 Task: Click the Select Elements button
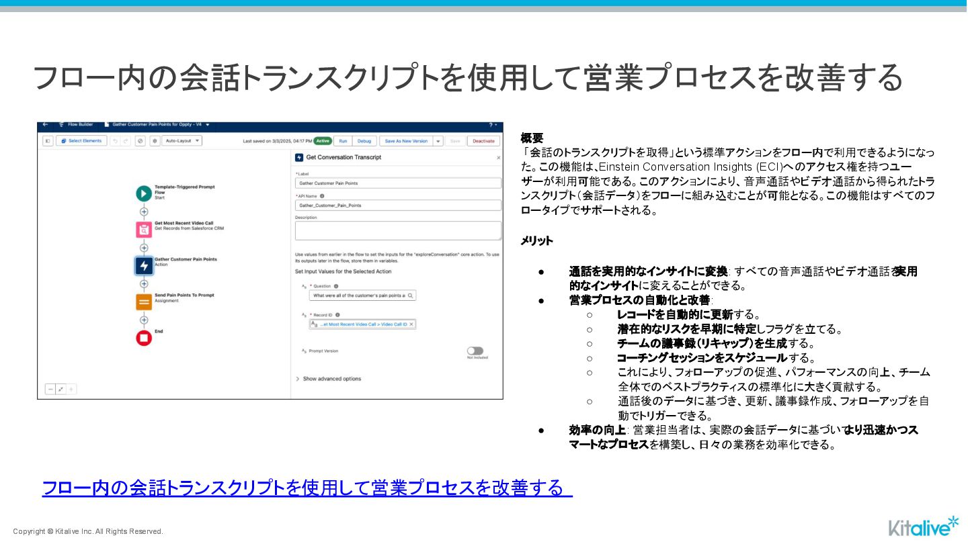click(81, 141)
